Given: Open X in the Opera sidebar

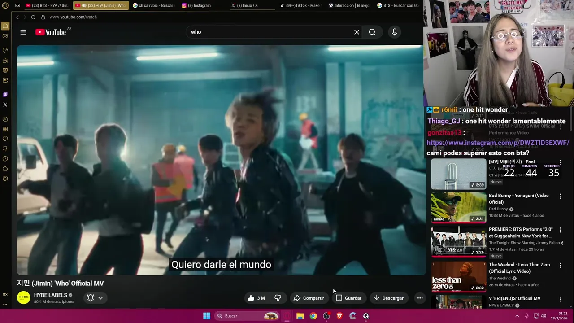Looking at the screenshot, I should (x=5, y=105).
